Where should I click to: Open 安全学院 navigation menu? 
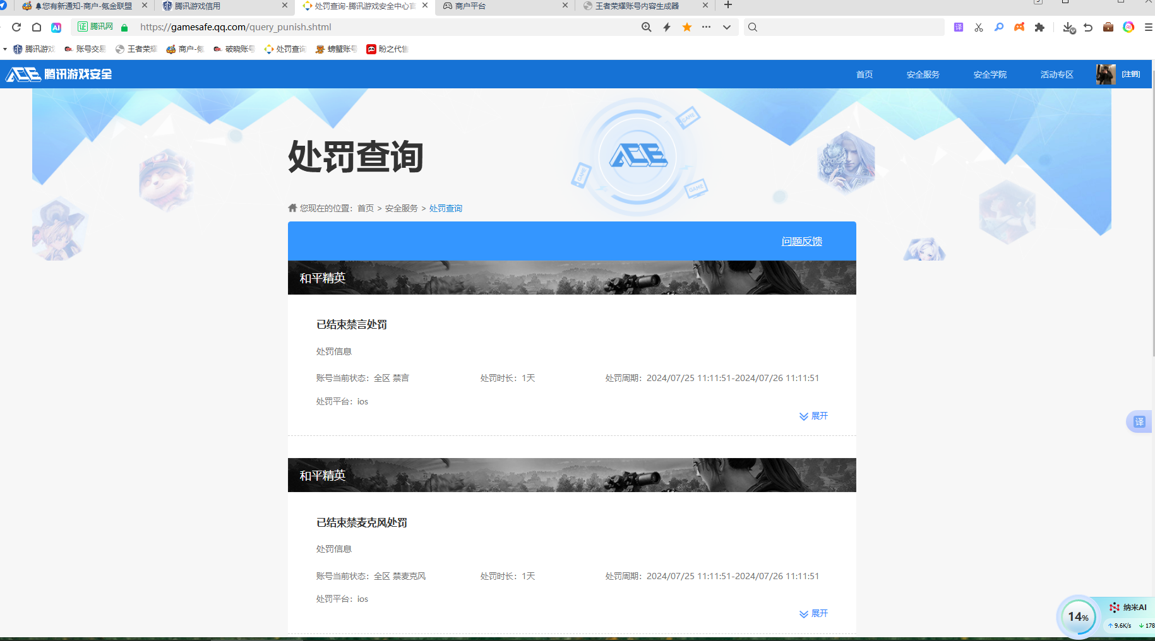pos(990,74)
